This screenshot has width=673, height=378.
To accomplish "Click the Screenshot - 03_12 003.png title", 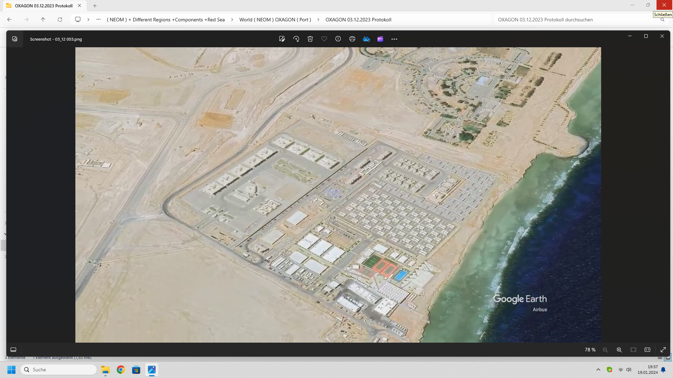I will pyautogui.click(x=56, y=39).
